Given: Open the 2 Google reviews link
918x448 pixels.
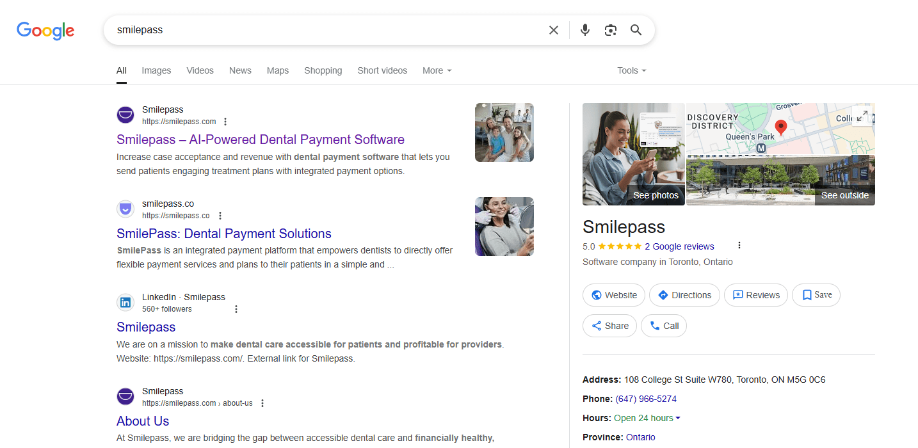Looking at the screenshot, I should (680, 246).
